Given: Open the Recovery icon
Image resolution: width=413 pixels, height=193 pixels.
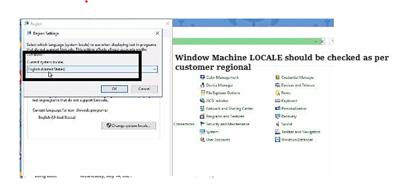Looking at the screenshot, I should point(277,116).
